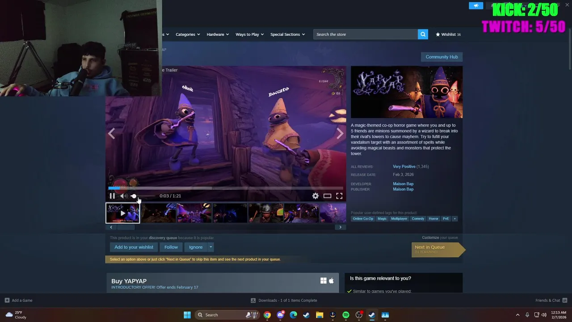Select the second screenshot thumbnail
The image size is (572, 322).
click(x=194, y=213)
